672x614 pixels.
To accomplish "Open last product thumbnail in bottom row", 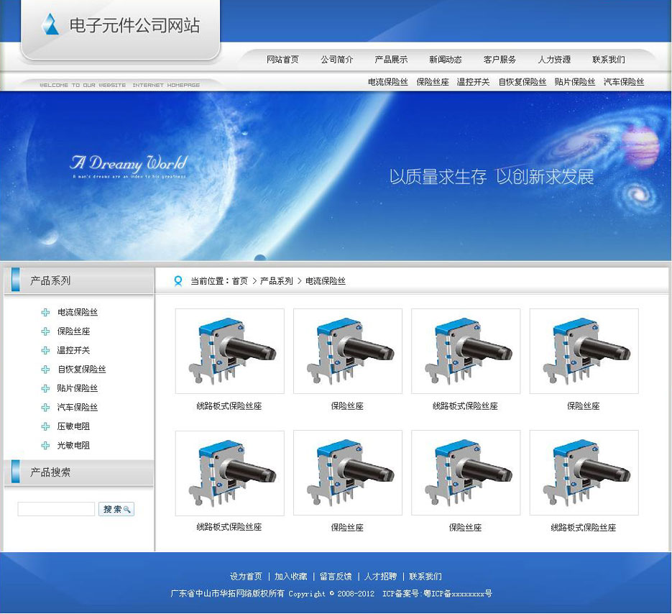I will tap(584, 472).
